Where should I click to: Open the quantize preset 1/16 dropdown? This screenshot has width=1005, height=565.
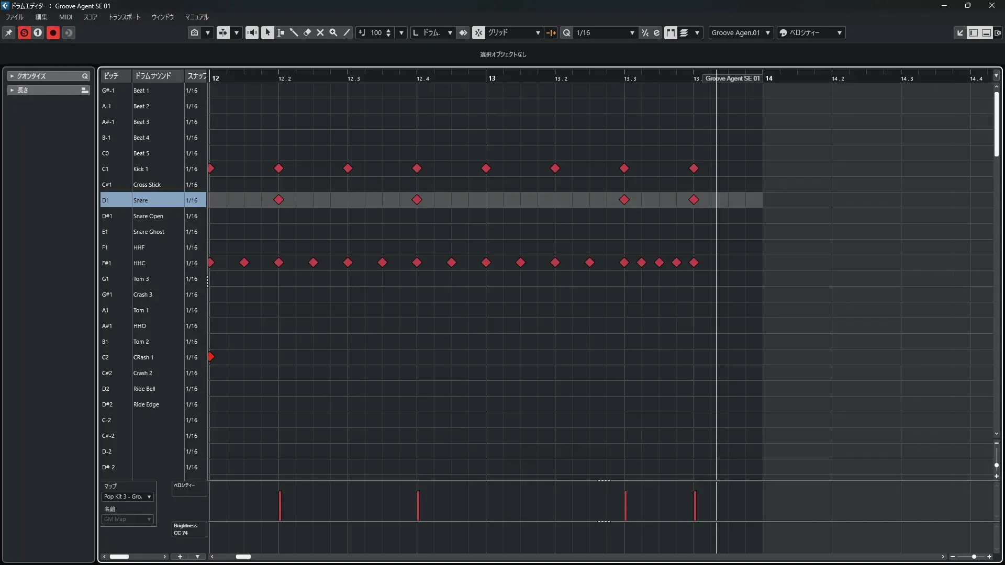click(605, 32)
